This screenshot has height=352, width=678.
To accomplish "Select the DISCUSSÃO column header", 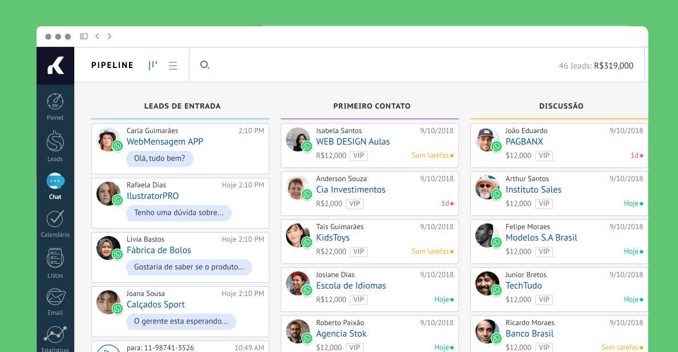I will [x=561, y=106].
